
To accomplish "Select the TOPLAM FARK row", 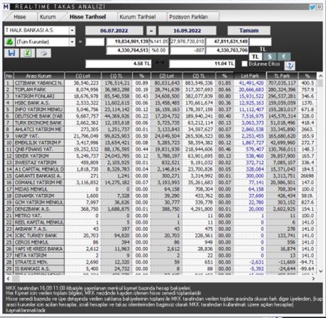I will [161, 89].
